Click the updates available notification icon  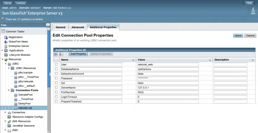3,19
